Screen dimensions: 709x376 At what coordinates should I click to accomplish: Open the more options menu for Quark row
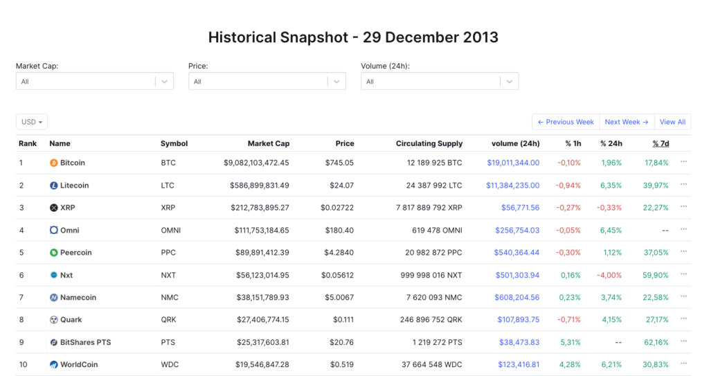tap(683, 319)
